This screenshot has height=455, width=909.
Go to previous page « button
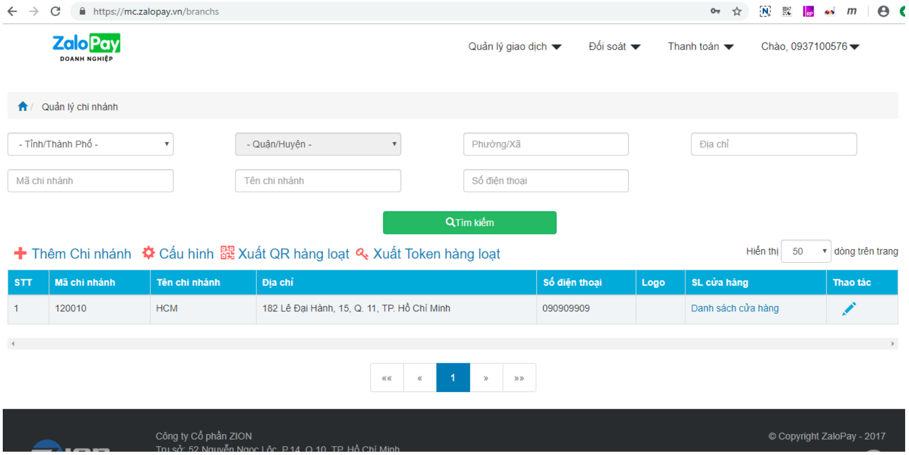(420, 378)
